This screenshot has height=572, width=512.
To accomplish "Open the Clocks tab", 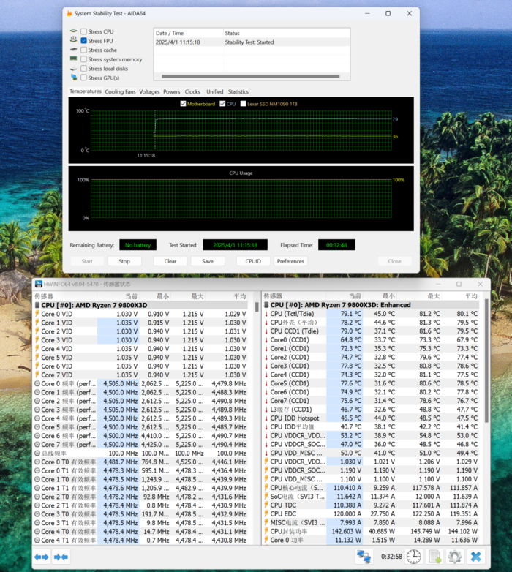I will (x=192, y=92).
